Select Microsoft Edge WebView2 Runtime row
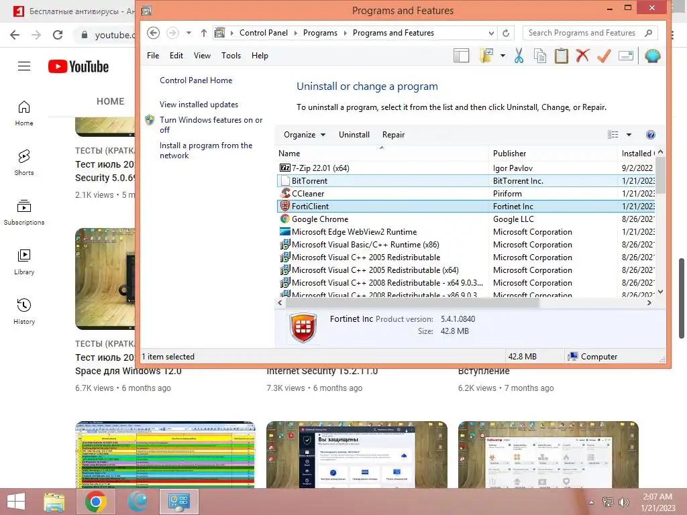The image size is (687, 515). [x=466, y=231]
